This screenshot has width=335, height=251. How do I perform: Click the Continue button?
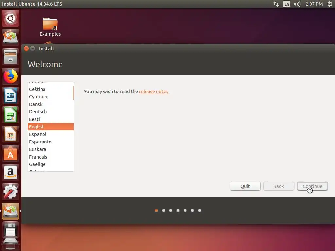pos(312,186)
